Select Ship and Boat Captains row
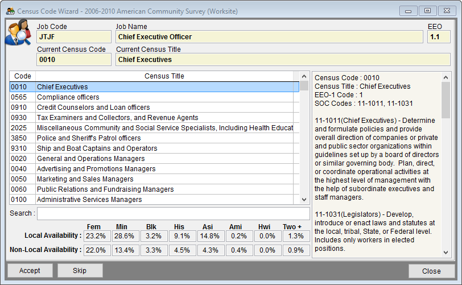This screenshot has width=462, height=285. click(154, 148)
